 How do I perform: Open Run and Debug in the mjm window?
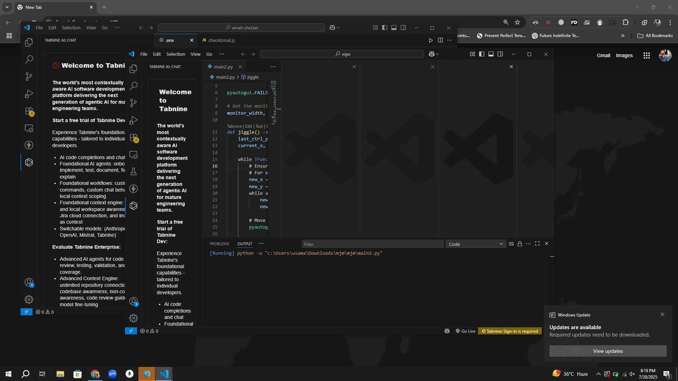tap(133, 120)
